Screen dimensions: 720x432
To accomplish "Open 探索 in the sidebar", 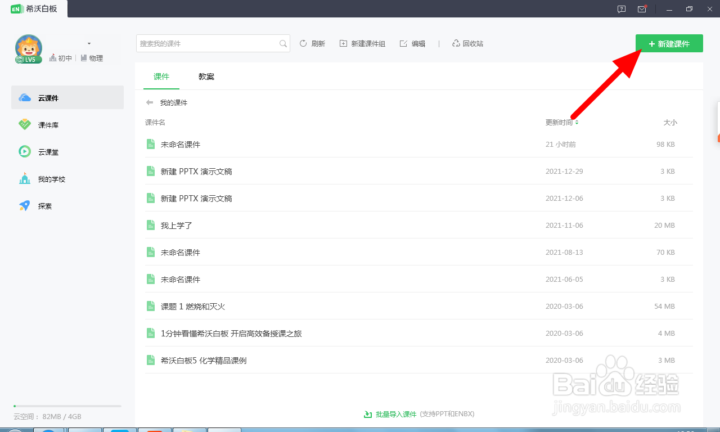I will (67, 206).
